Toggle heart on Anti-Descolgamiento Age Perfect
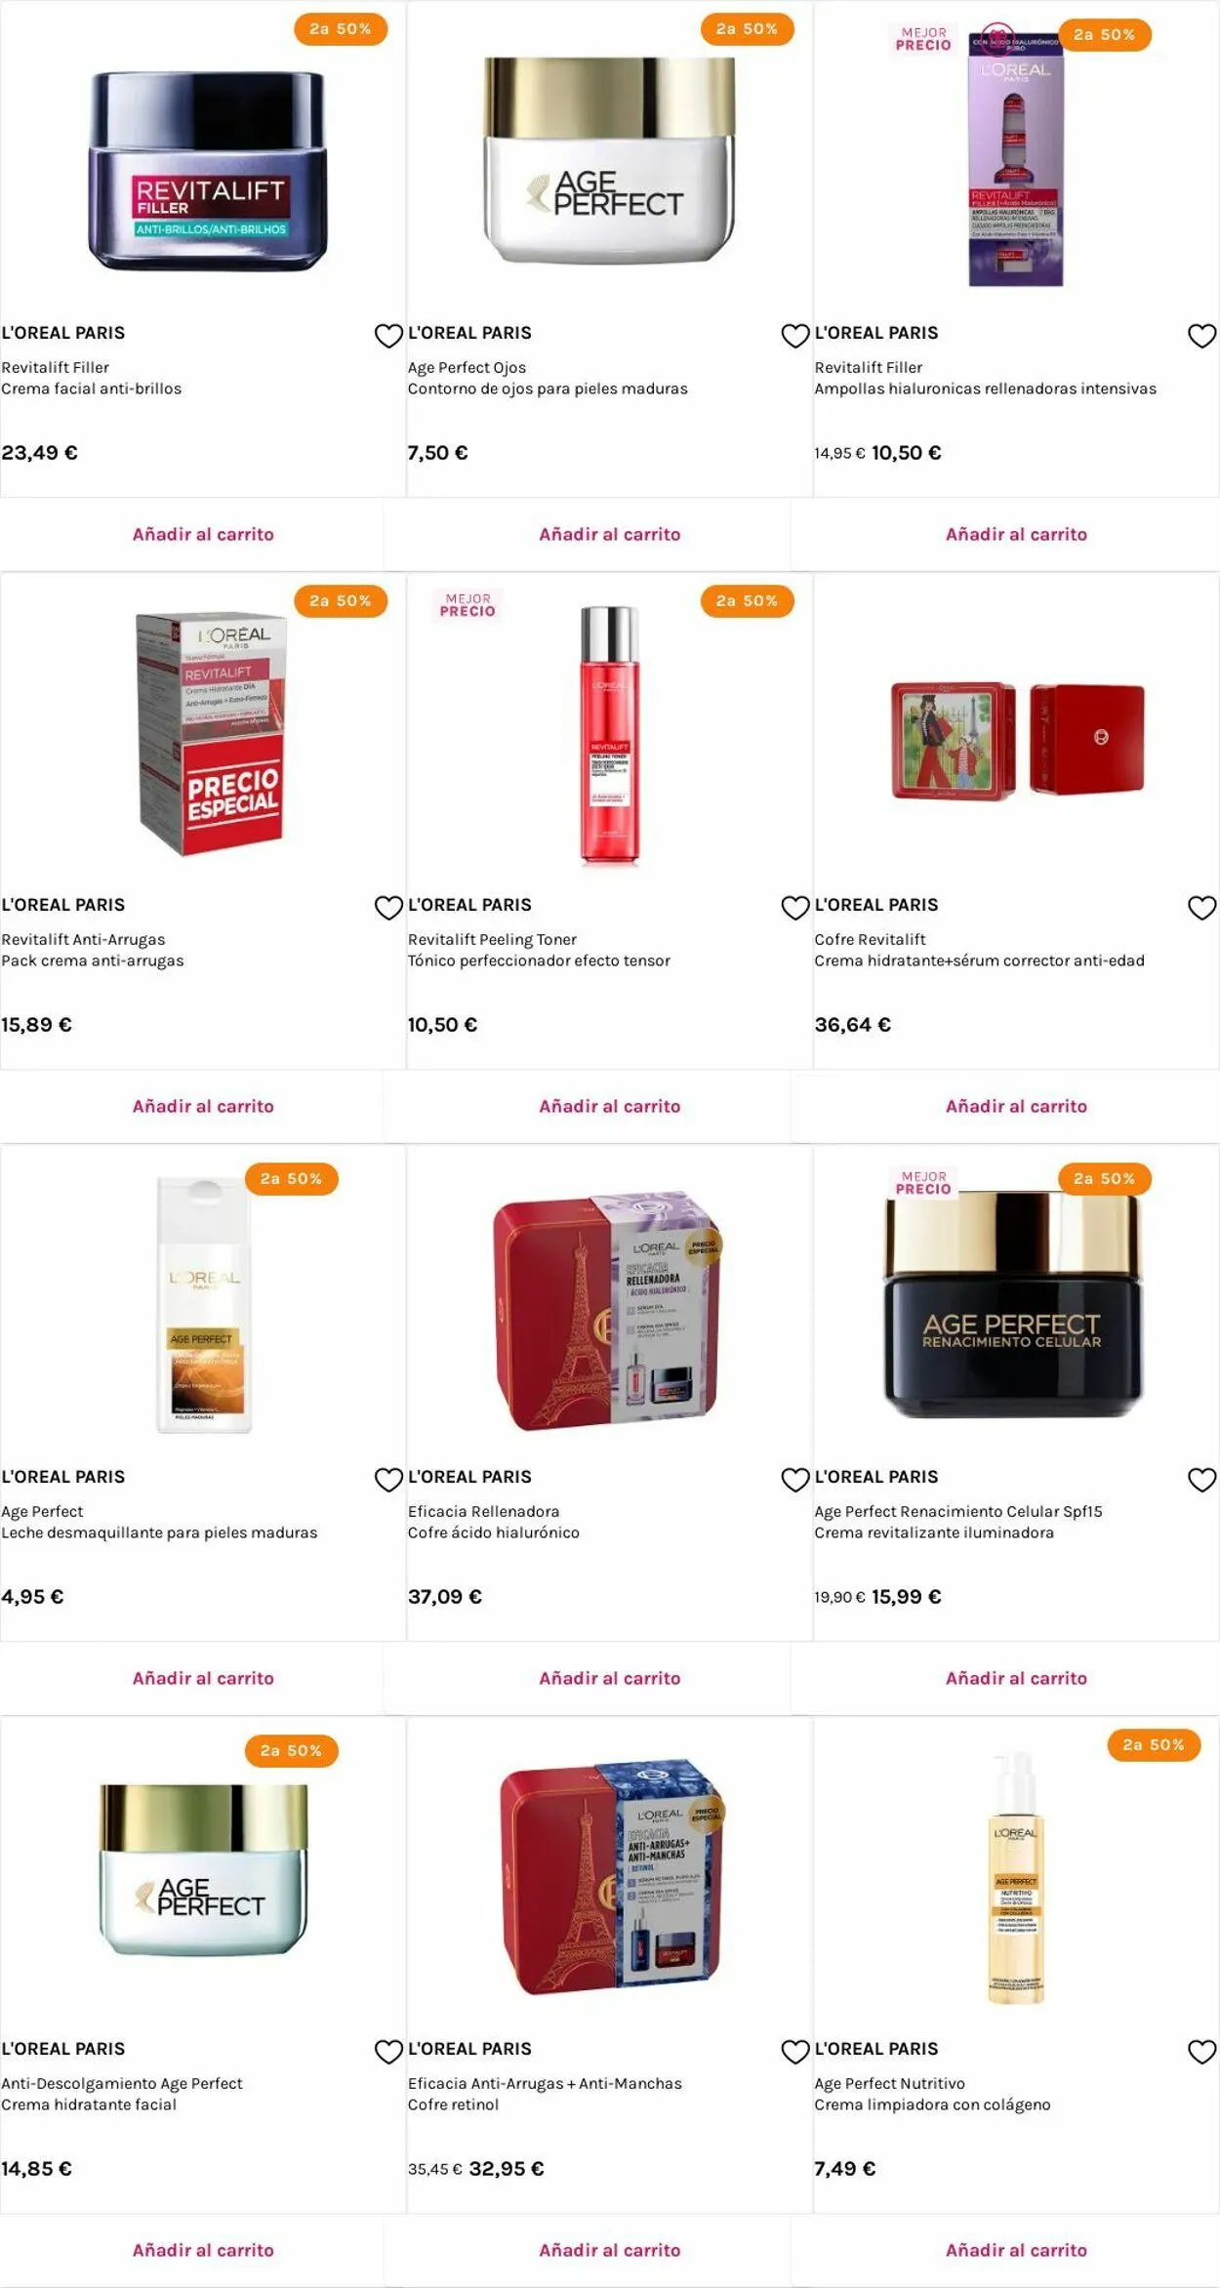The width and height of the screenshot is (1220, 2288). (388, 2052)
